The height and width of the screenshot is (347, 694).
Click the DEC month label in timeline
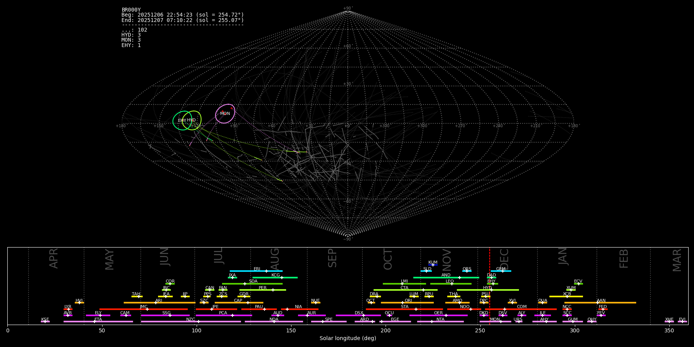point(504,259)
